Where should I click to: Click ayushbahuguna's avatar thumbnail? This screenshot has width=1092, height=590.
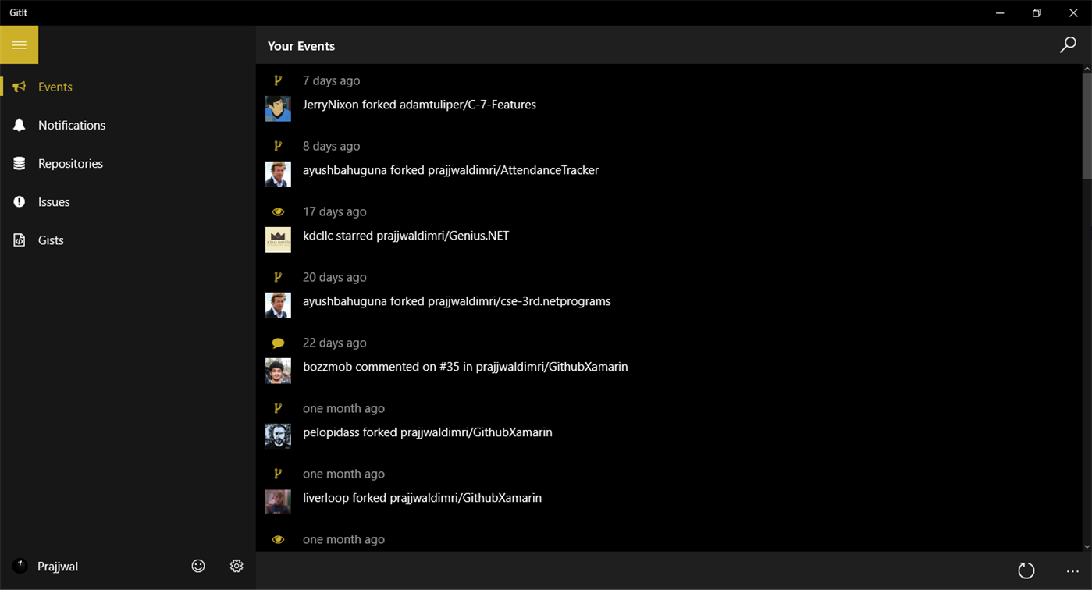pos(278,173)
